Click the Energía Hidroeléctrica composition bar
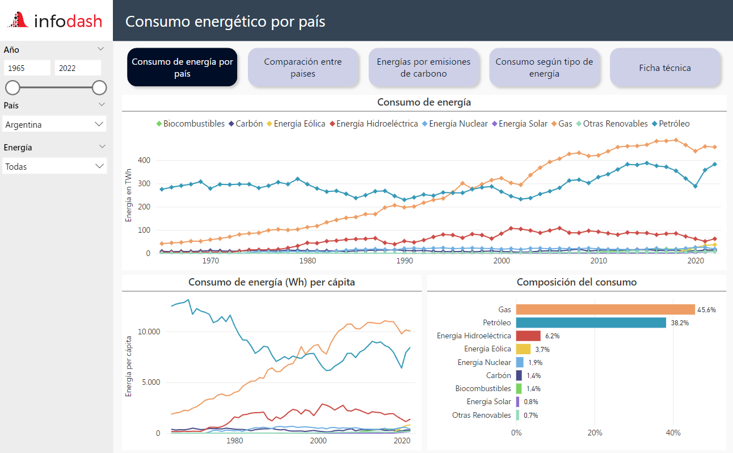 (528, 336)
